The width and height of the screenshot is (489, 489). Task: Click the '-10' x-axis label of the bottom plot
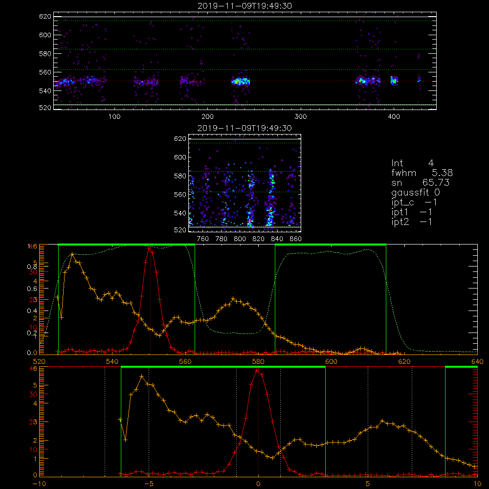39,484
